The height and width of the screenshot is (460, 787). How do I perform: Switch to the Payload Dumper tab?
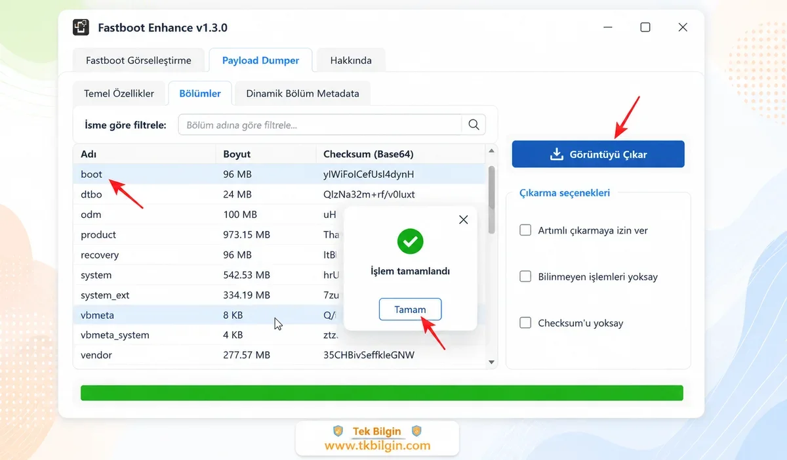(x=260, y=60)
